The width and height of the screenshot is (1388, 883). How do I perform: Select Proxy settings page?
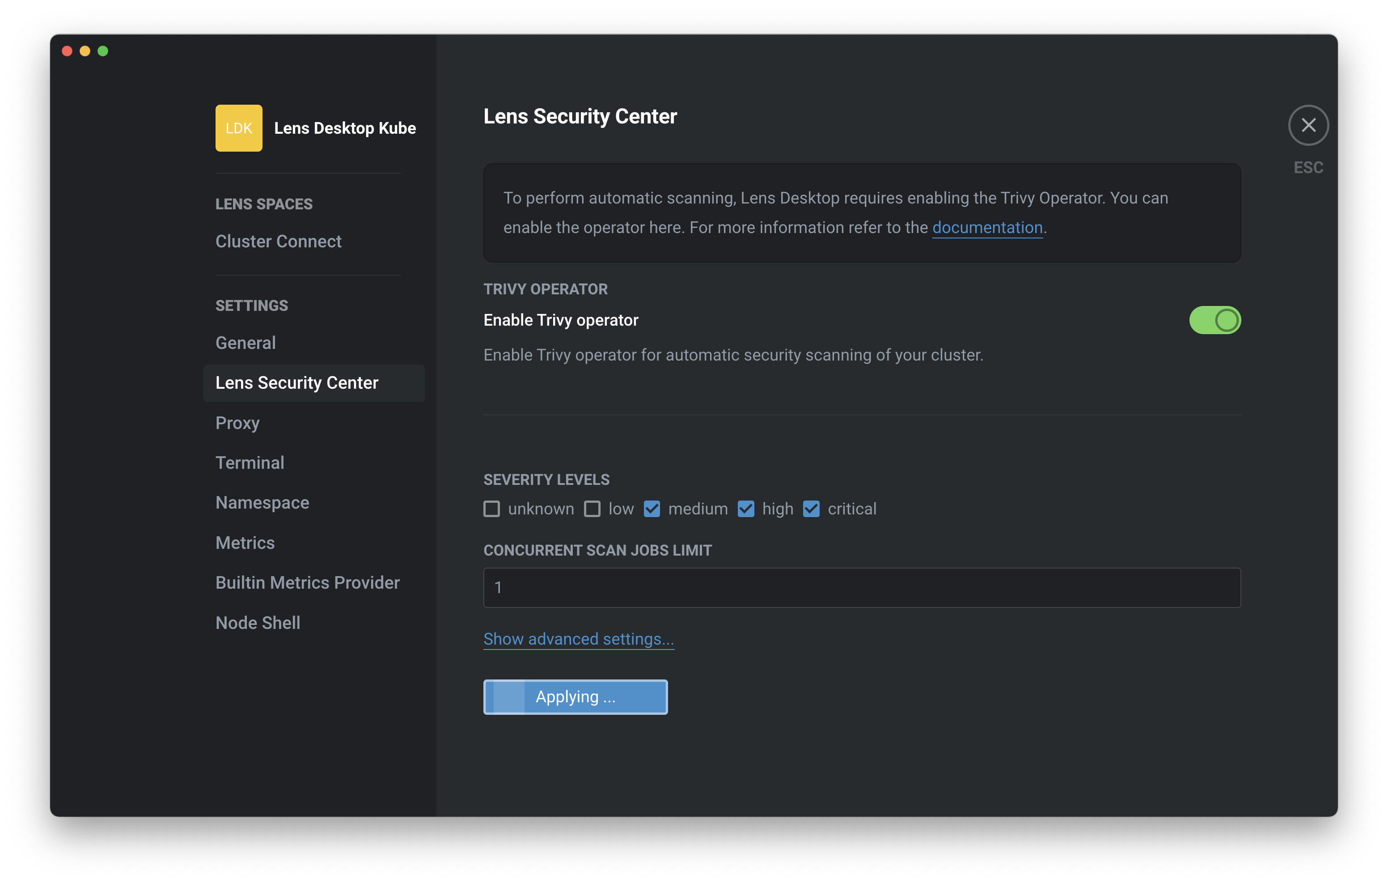(x=237, y=423)
